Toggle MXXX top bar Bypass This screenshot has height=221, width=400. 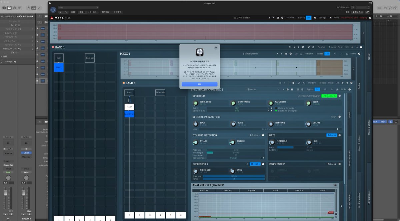point(301,18)
